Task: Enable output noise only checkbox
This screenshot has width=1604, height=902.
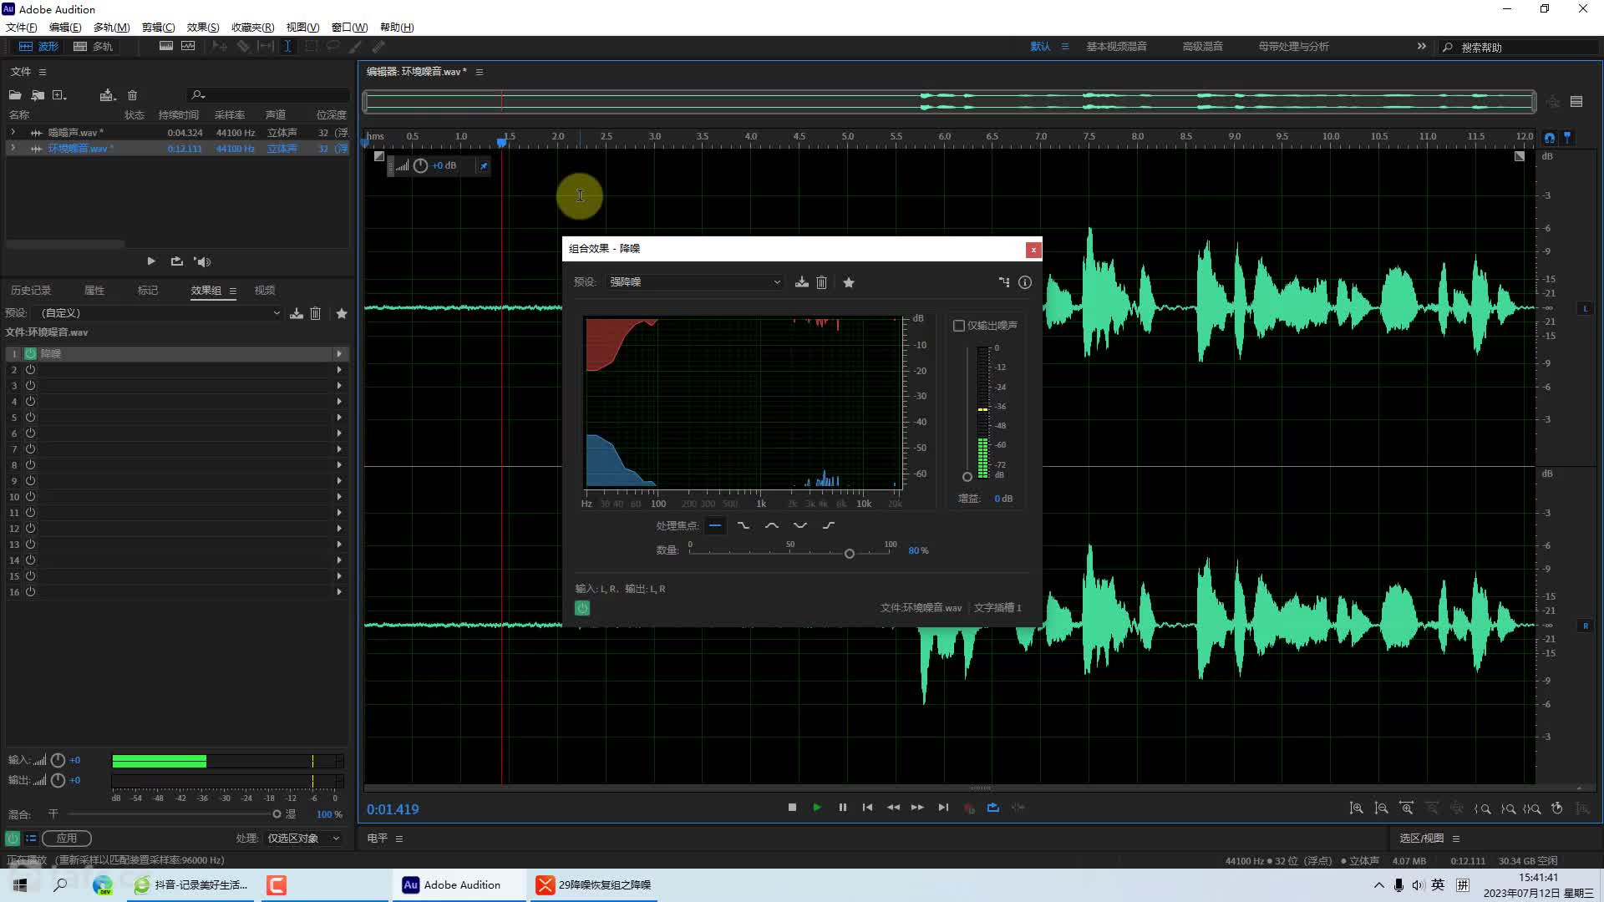Action: pos(959,326)
